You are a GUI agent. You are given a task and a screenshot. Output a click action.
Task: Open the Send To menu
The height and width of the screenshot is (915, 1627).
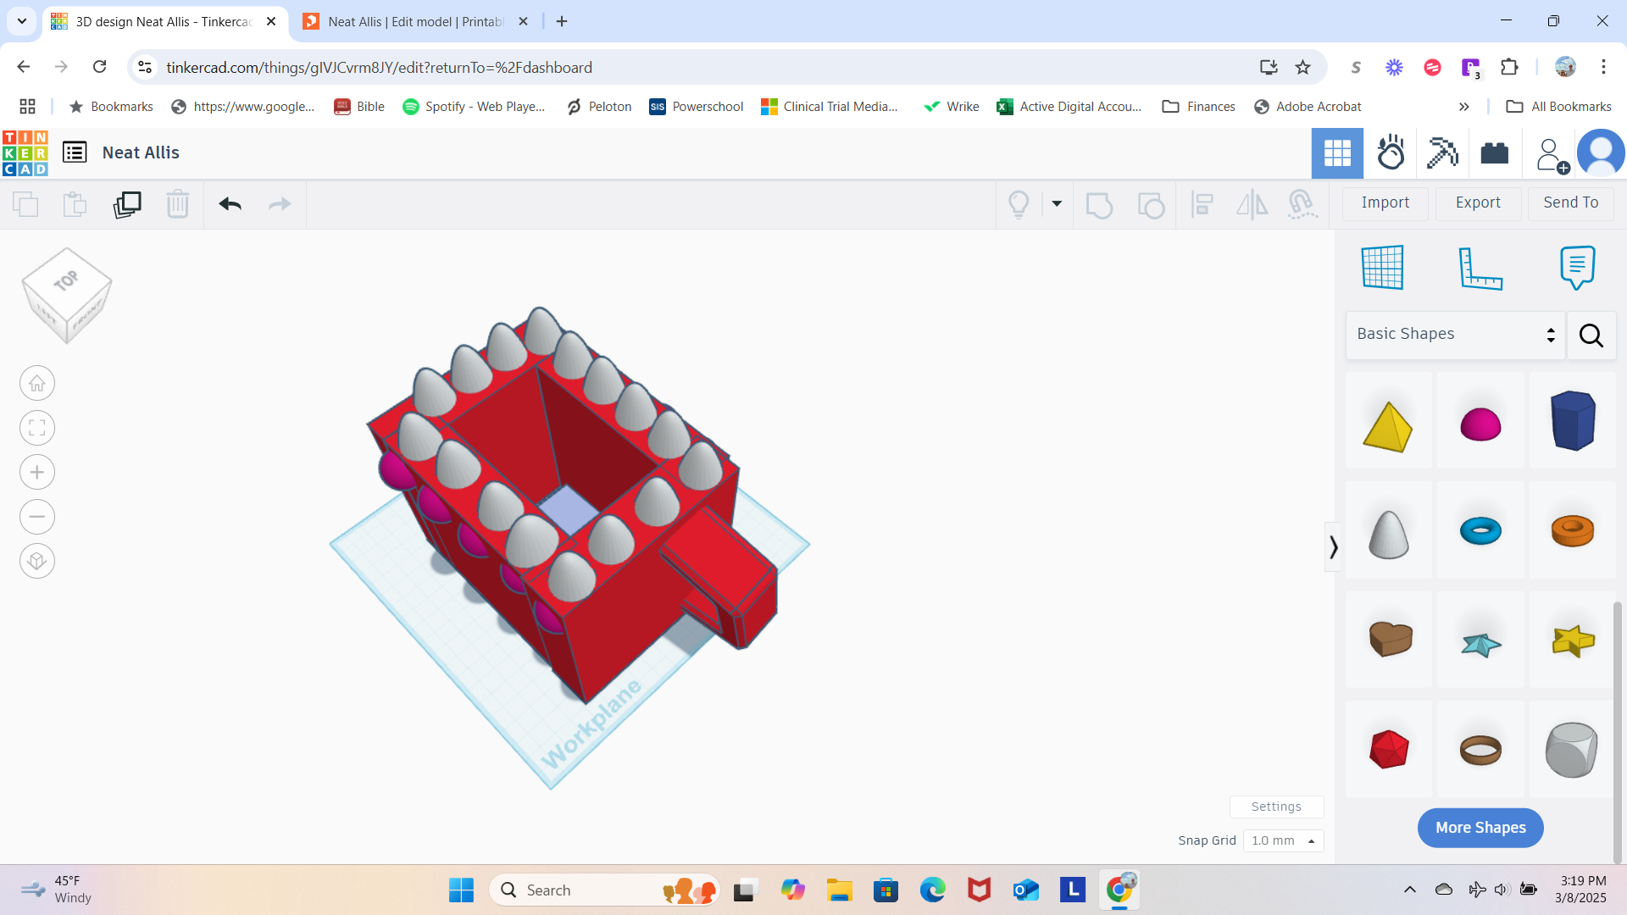1570,203
